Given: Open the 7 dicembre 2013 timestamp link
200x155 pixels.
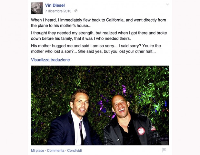Looking at the screenshot, I should [58, 11].
